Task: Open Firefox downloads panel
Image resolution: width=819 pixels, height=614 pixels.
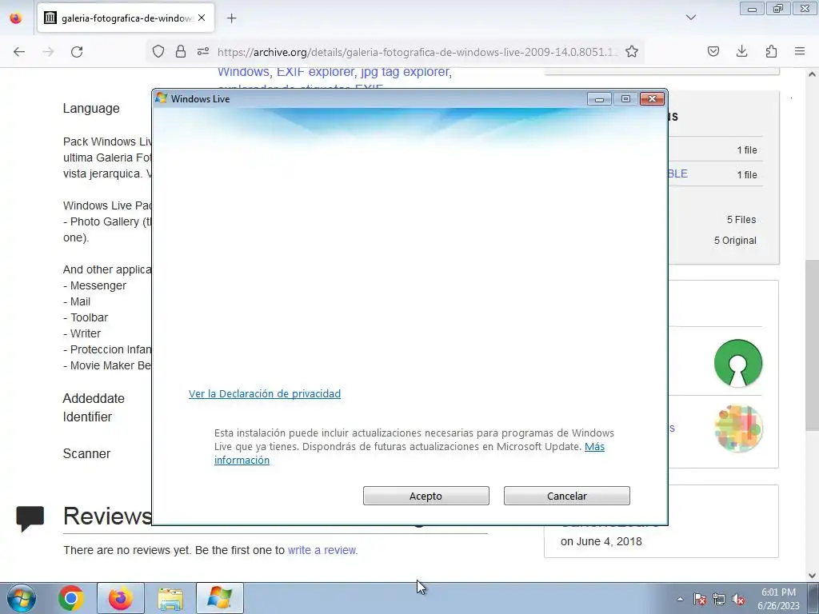Action: click(x=741, y=51)
